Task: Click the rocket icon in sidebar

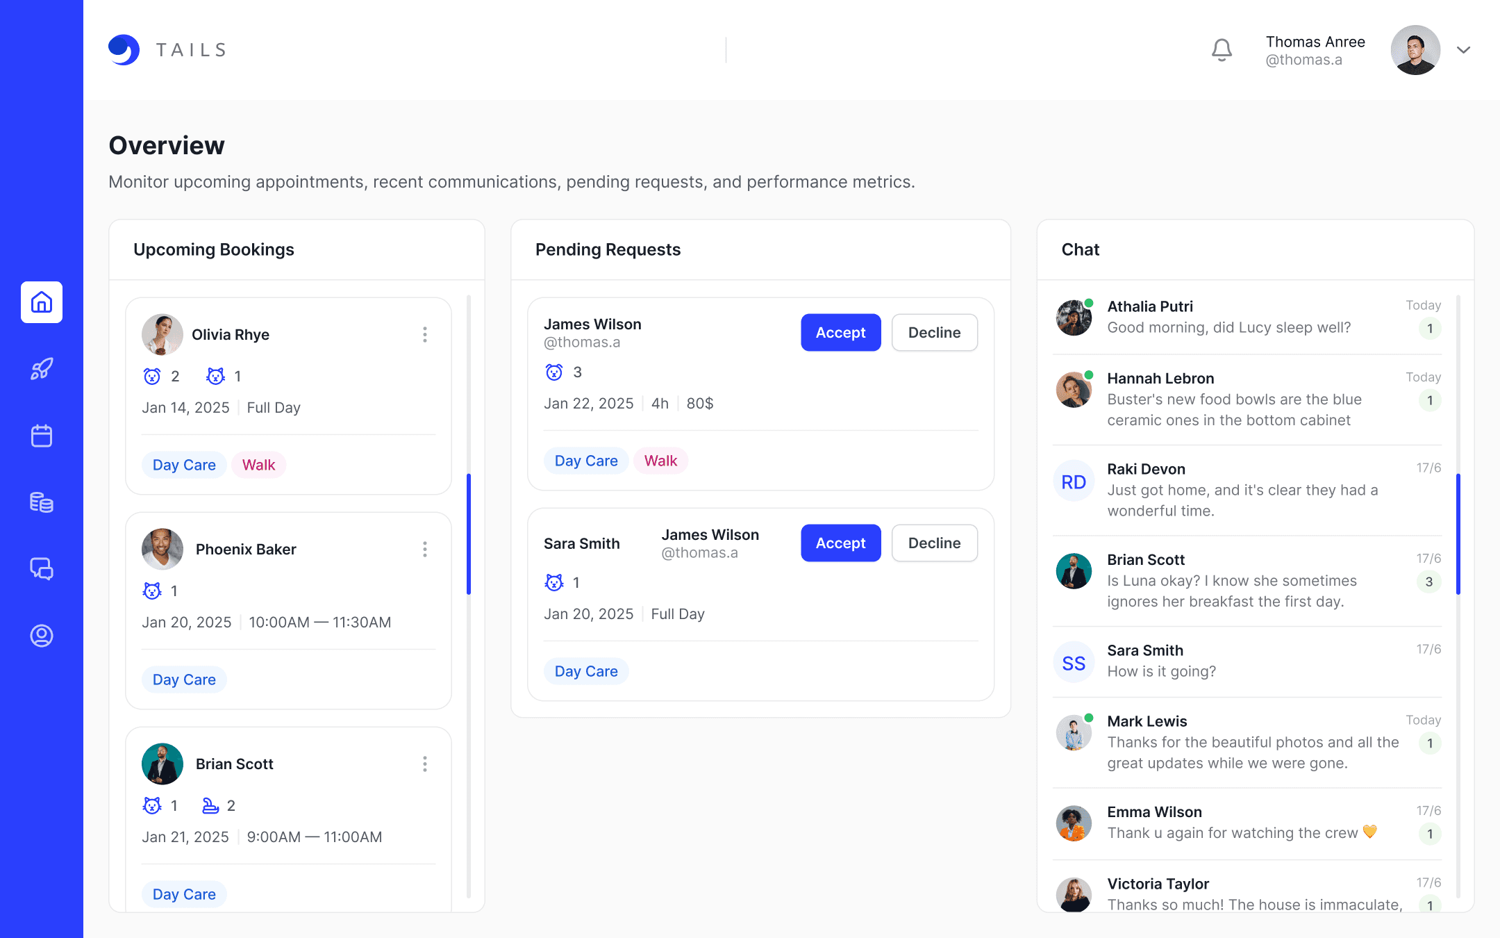Action: (42, 369)
